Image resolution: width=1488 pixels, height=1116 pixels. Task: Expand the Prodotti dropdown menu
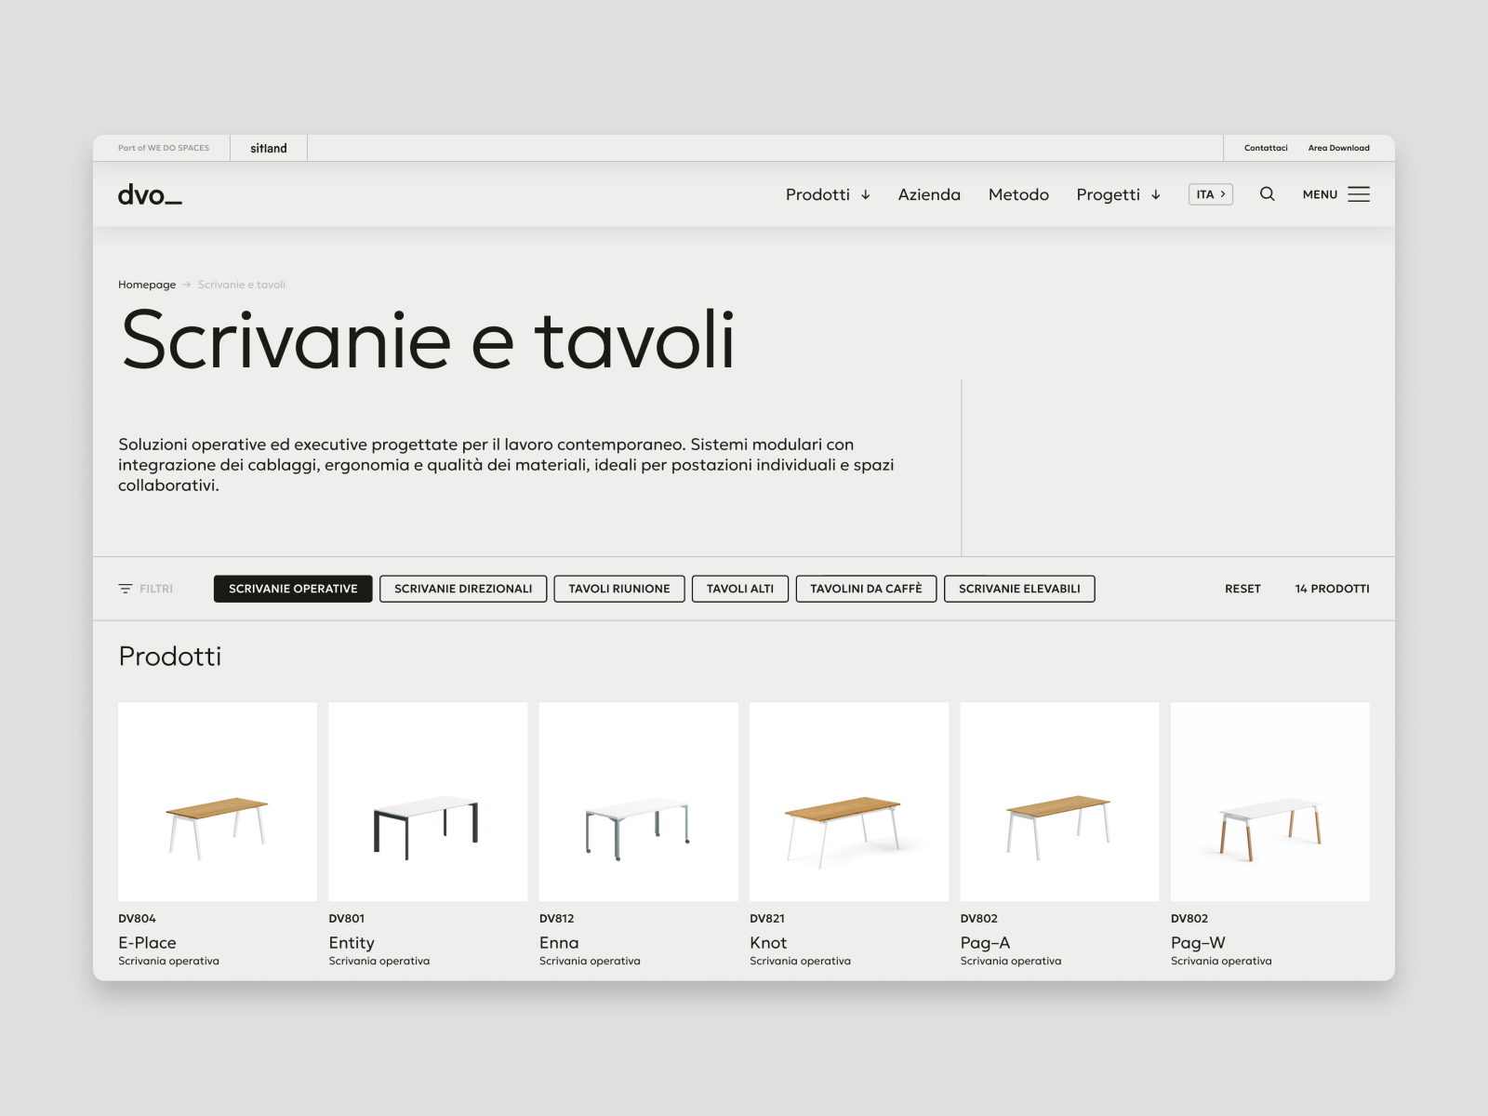click(x=828, y=194)
